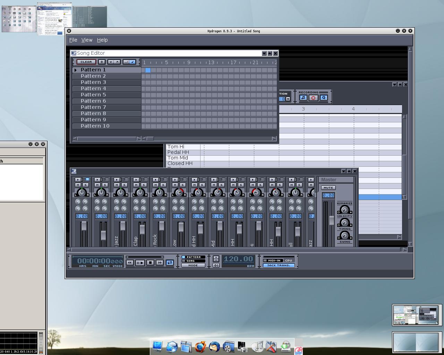Start playback with the play/pause button
Viewport: 444px width, 355px height.
pos(140,263)
